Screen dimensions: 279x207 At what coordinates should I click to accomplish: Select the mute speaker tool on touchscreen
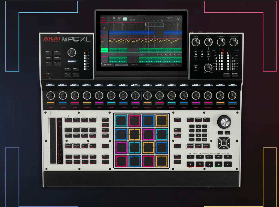175,54
